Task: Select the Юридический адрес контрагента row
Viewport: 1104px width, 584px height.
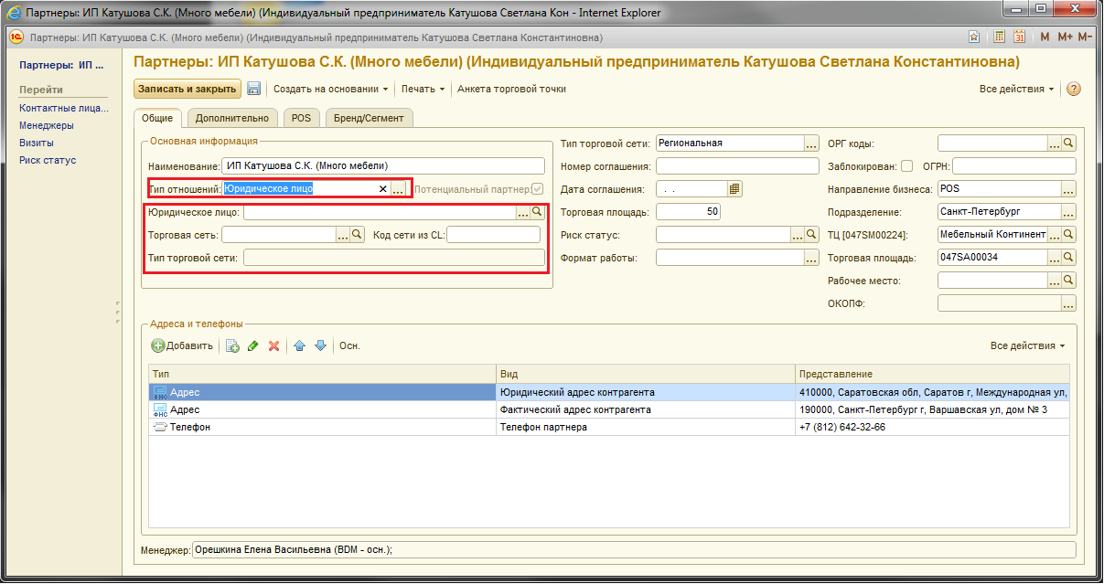Action: coord(609,392)
